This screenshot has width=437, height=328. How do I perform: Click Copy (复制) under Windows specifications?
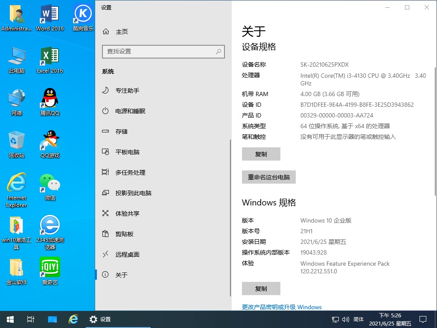(261, 289)
